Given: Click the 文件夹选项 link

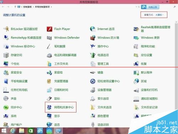Looking at the screenshot, I should pos(104,107).
